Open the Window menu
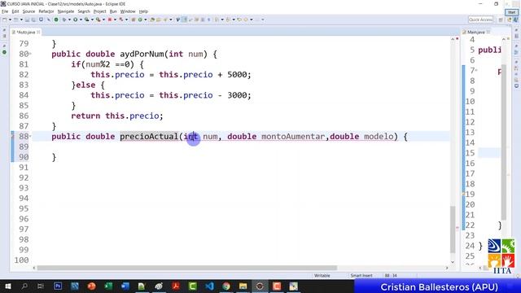The height and width of the screenshot is (293, 521). [x=128, y=11]
